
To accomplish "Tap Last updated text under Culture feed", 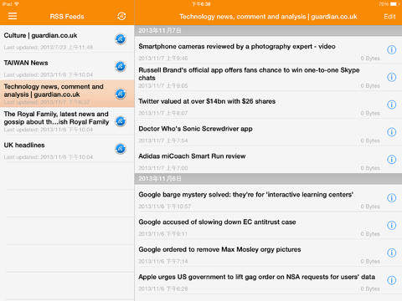I will [x=49, y=47].
